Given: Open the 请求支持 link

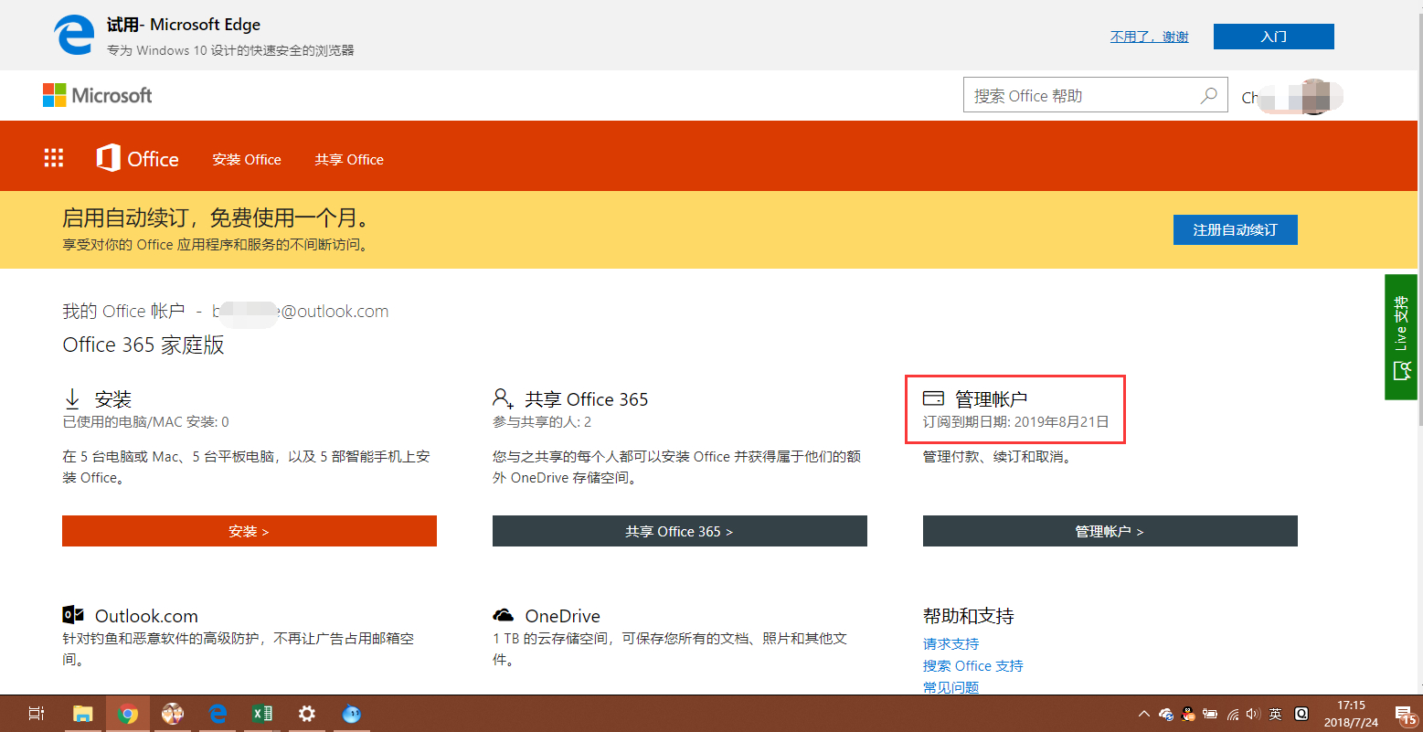Looking at the screenshot, I should click(950, 643).
